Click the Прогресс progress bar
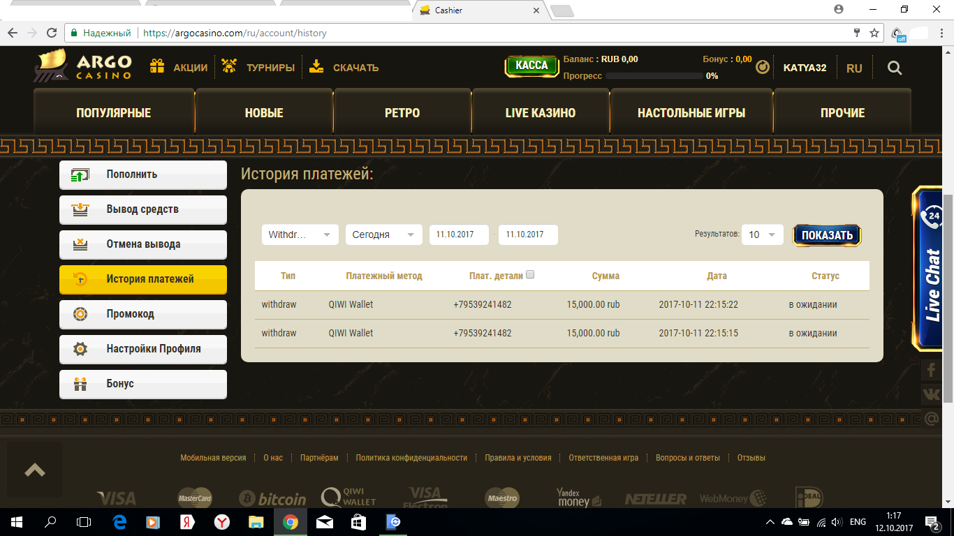The image size is (954, 536). click(654, 76)
